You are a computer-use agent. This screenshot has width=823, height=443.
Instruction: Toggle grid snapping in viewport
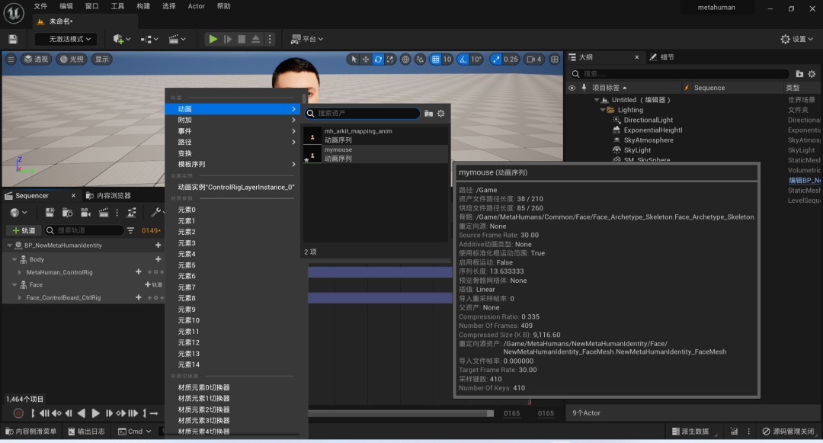[x=435, y=59]
